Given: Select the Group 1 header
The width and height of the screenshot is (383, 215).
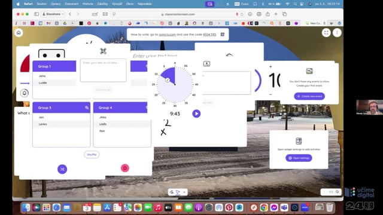Looking at the screenshot, I should click(54, 66).
